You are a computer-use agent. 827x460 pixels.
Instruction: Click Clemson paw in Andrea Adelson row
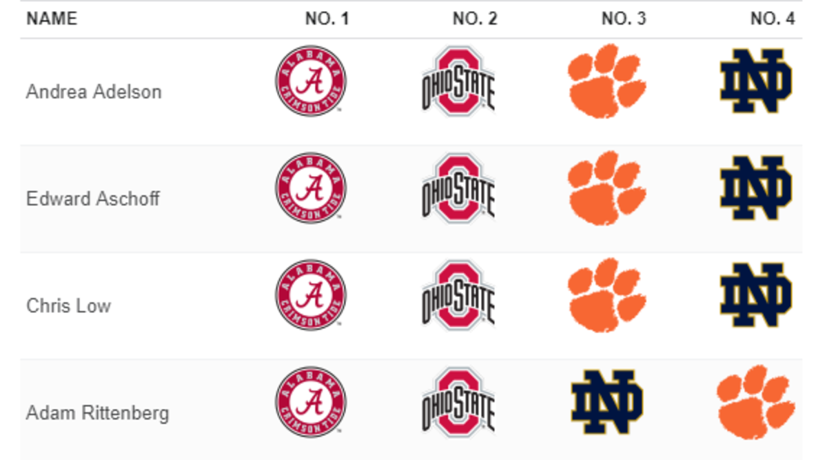click(x=607, y=81)
